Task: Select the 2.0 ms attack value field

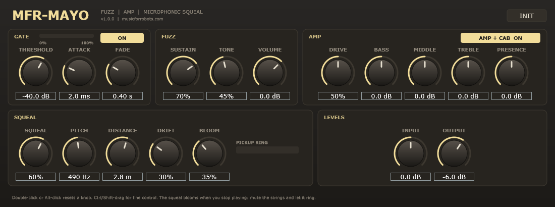Action: (79, 96)
